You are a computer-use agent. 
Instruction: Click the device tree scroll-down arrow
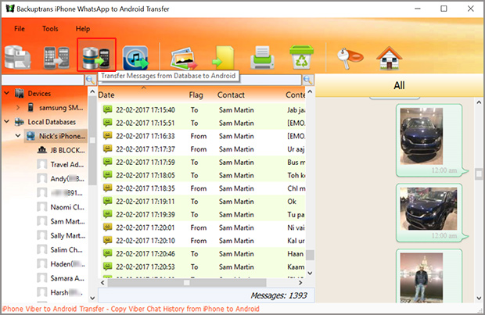point(92,298)
